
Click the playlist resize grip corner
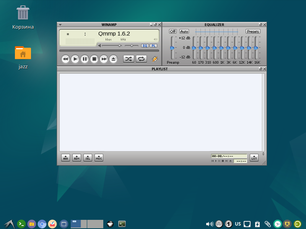coord(264,163)
